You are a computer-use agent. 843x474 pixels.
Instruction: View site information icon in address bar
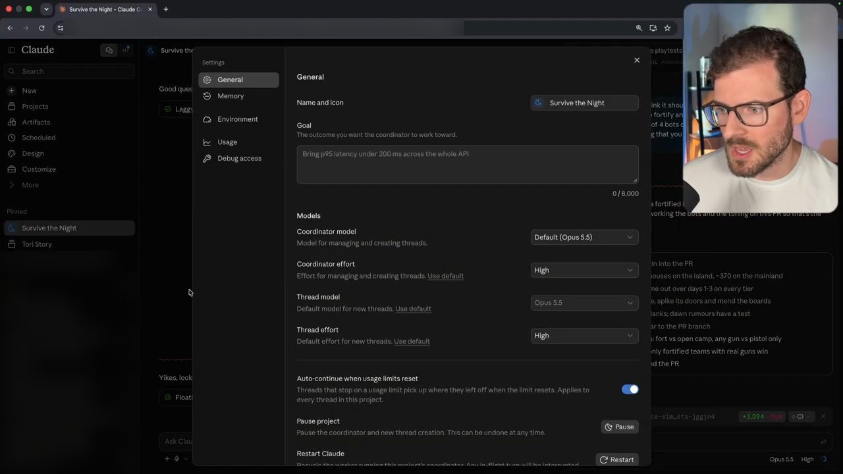tap(60, 28)
